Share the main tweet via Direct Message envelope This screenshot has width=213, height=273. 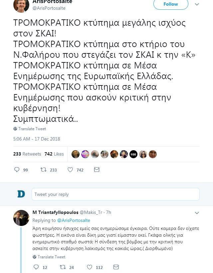[97, 170]
